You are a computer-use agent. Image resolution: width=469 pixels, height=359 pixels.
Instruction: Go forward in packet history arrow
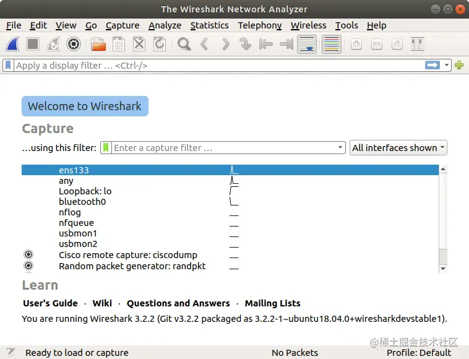[225, 45]
